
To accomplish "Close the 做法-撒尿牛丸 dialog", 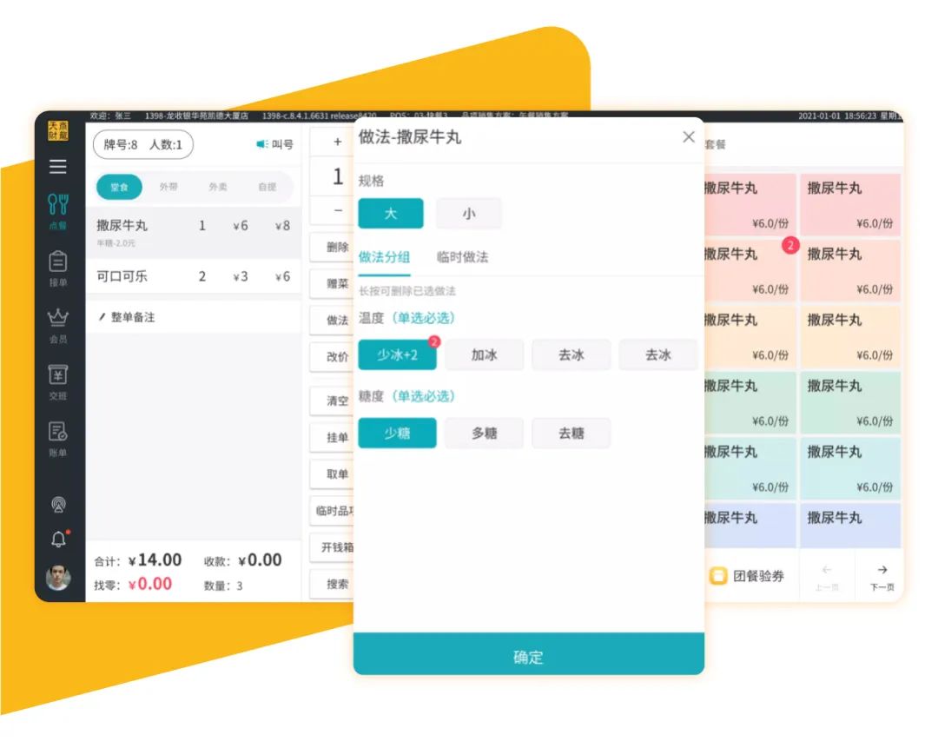I will pyautogui.click(x=689, y=137).
